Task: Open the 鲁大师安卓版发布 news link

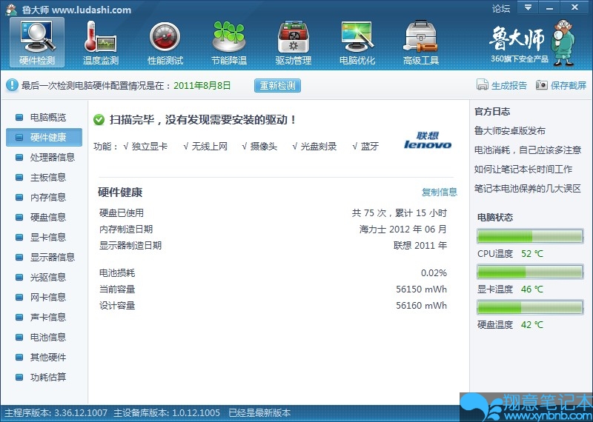Action: (510, 131)
